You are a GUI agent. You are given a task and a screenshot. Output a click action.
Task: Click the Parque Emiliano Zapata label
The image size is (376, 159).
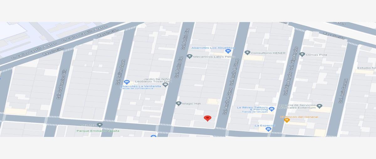(x=98, y=131)
